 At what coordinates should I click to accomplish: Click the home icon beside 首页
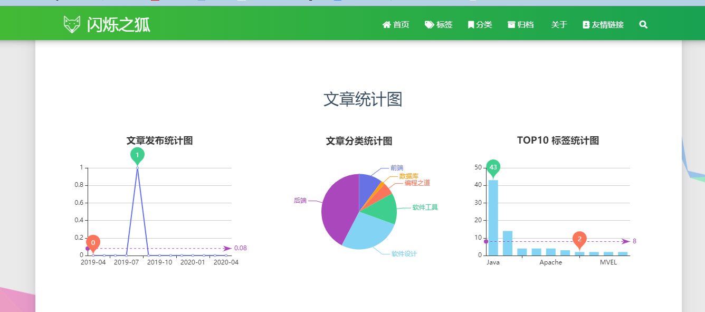coord(386,25)
